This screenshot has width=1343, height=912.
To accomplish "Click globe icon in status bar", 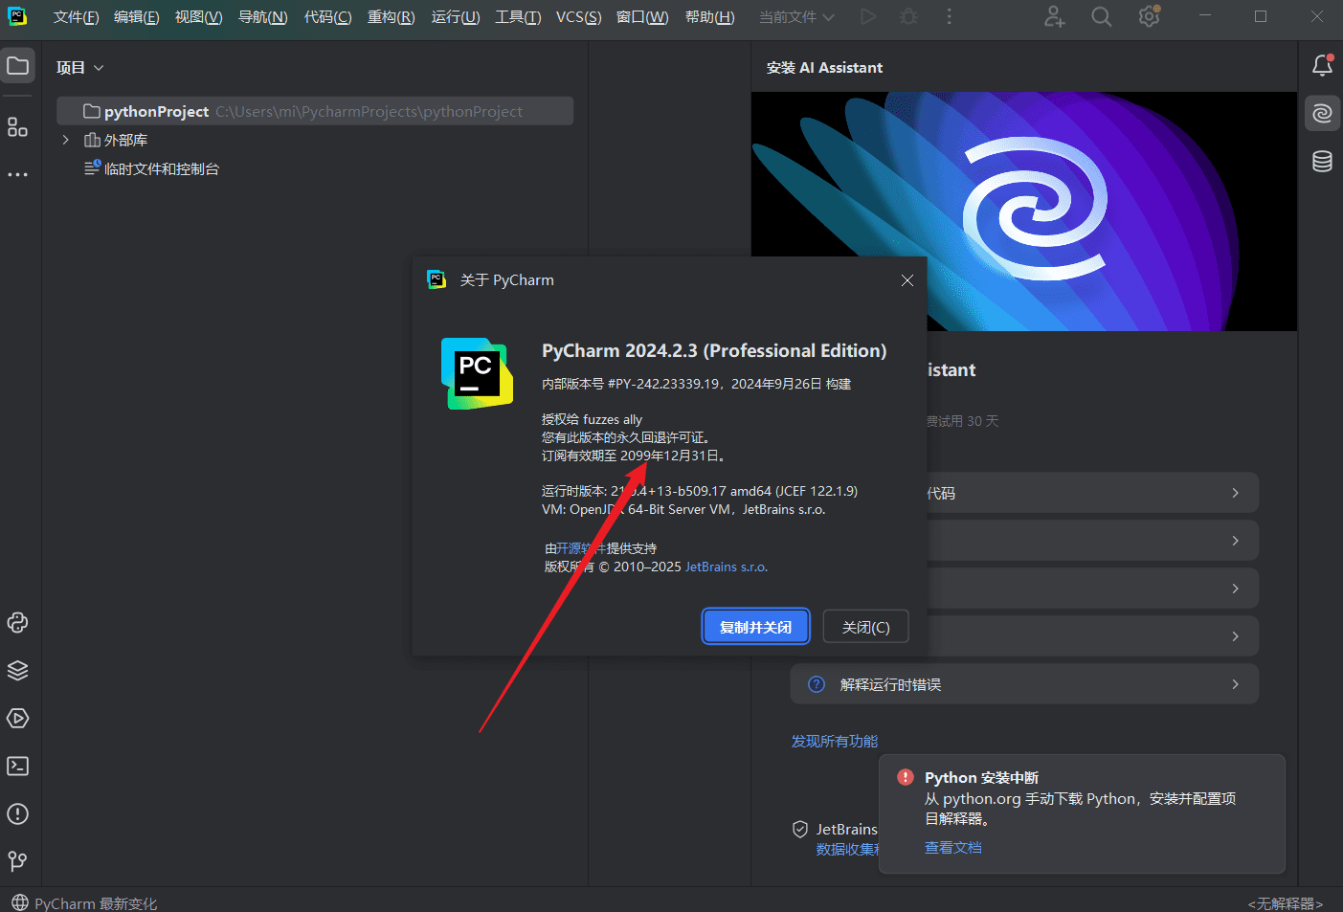I will pyautogui.click(x=20, y=902).
